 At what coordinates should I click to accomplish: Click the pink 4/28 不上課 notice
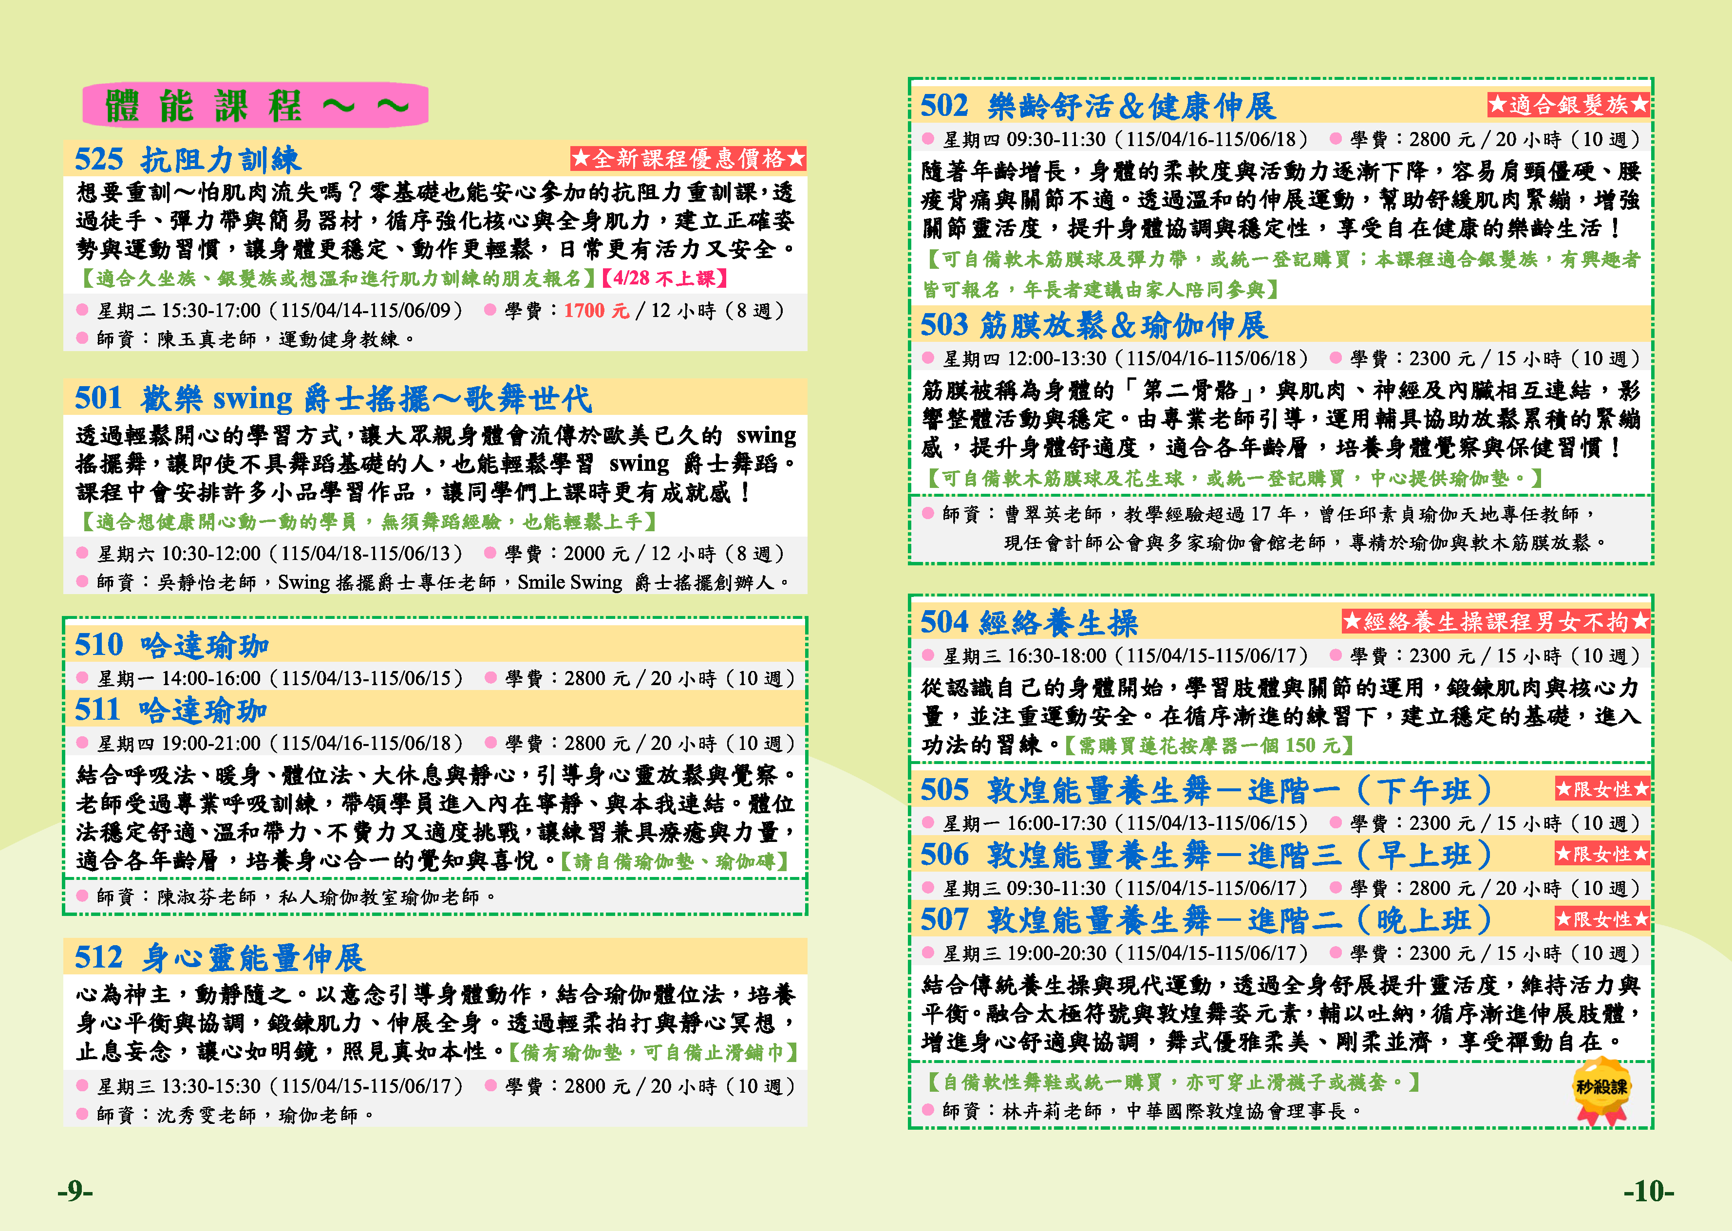click(x=665, y=278)
